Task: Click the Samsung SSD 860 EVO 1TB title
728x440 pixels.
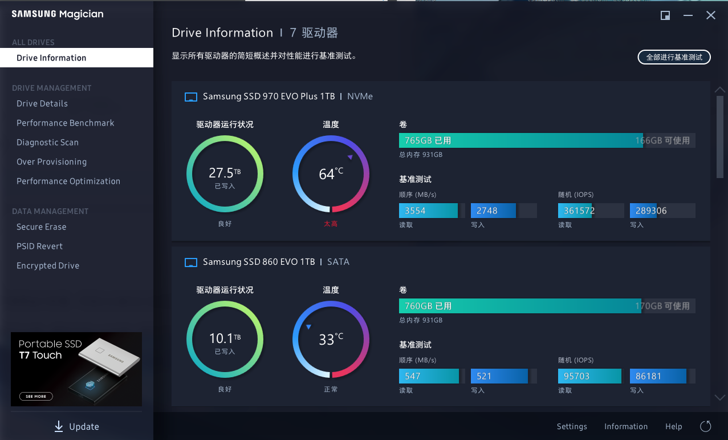Action: 259,262
